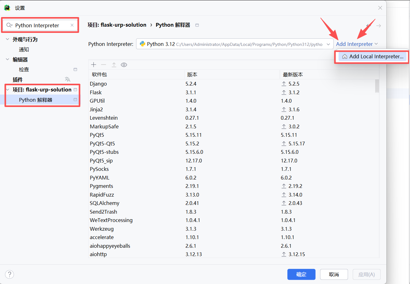Viewport: 410px width, 284px height.
Task: Select the PyQt5-stubs package row
Action: (232, 152)
